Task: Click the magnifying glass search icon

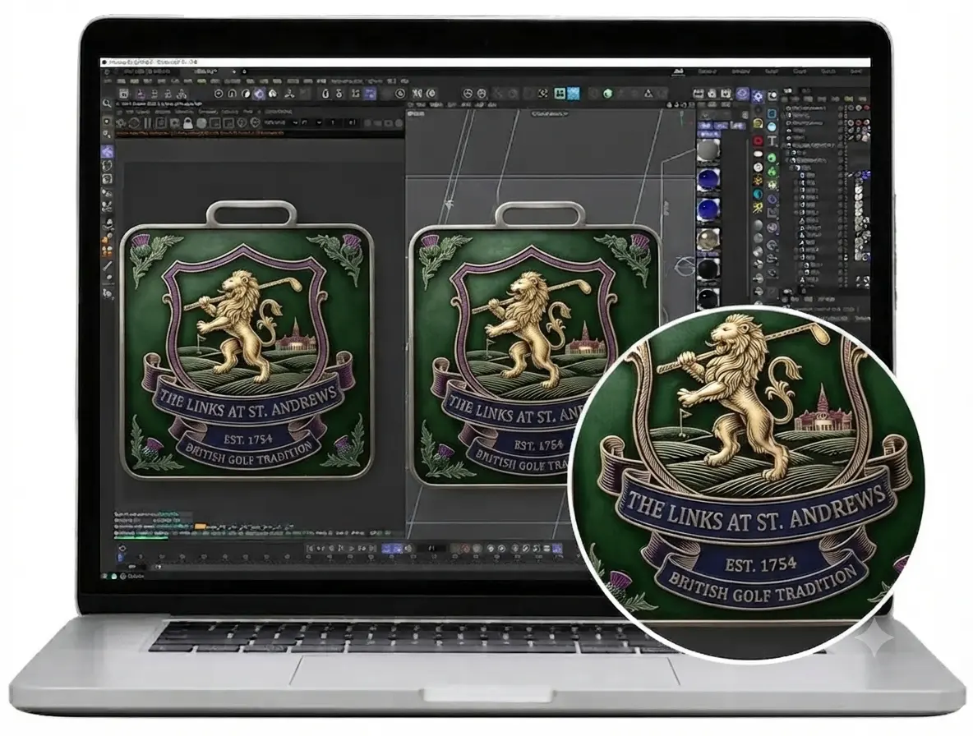Action: point(107,103)
